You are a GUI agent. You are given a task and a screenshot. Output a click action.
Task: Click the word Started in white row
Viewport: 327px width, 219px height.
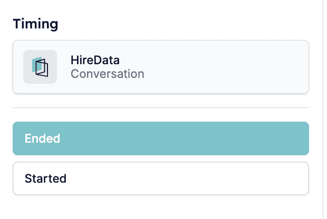(45, 178)
